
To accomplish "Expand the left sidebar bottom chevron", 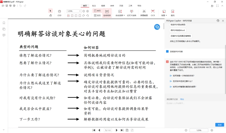I will (4, 130).
